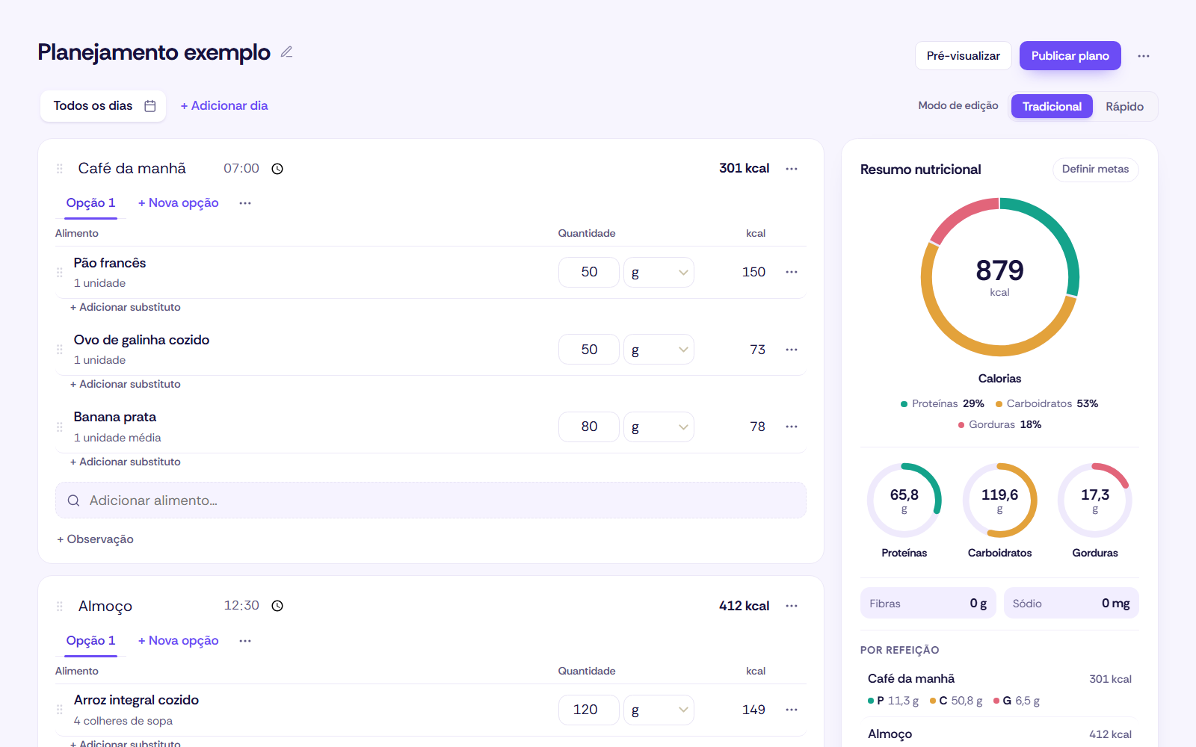Click the drag handle of Banana prata
The image size is (1196, 747).
pyautogui.click(x=60, y=427)
